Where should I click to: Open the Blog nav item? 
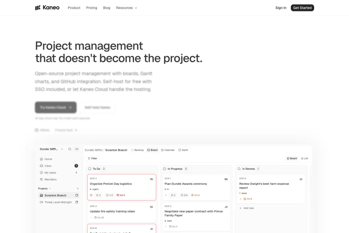coord(107,8)
